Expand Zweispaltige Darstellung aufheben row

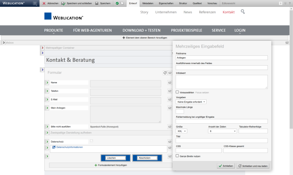(47, 133)
